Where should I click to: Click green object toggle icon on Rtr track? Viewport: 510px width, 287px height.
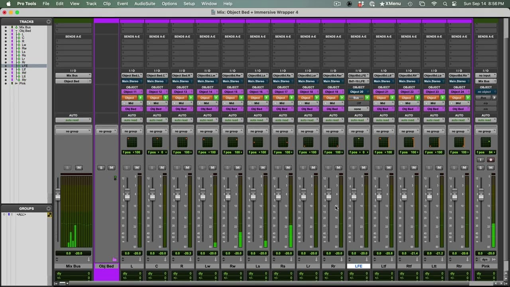tap(468, 98)
